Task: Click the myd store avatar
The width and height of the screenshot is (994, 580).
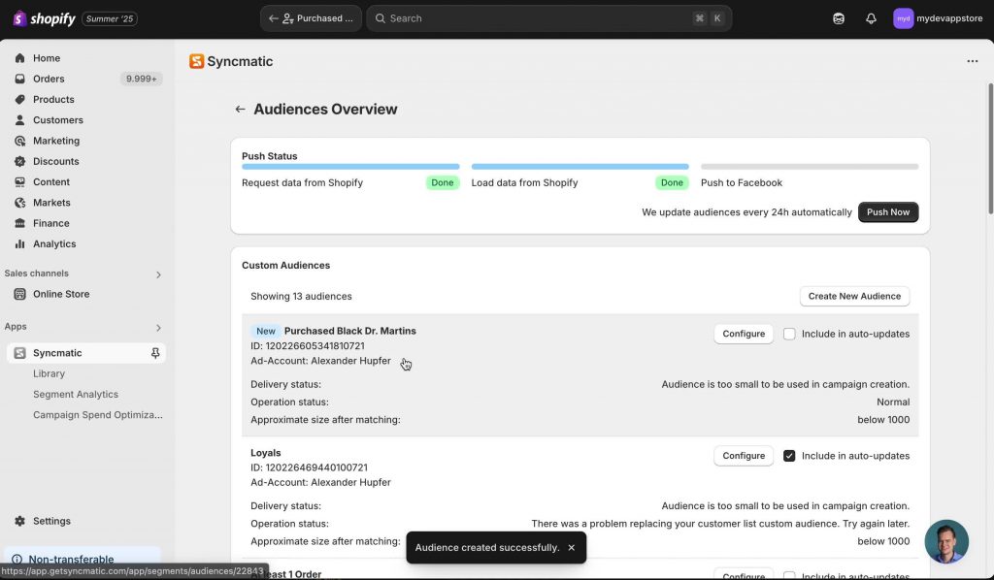Action: tap(903, 18)
